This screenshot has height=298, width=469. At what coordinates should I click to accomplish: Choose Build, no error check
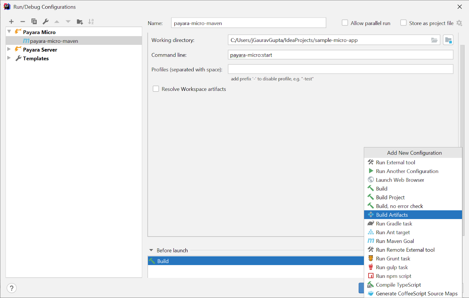point(413,206)
